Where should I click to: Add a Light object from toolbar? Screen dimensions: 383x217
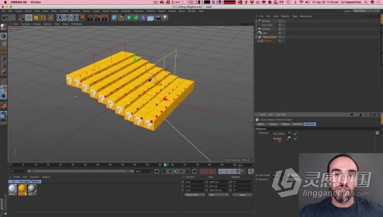165,17
